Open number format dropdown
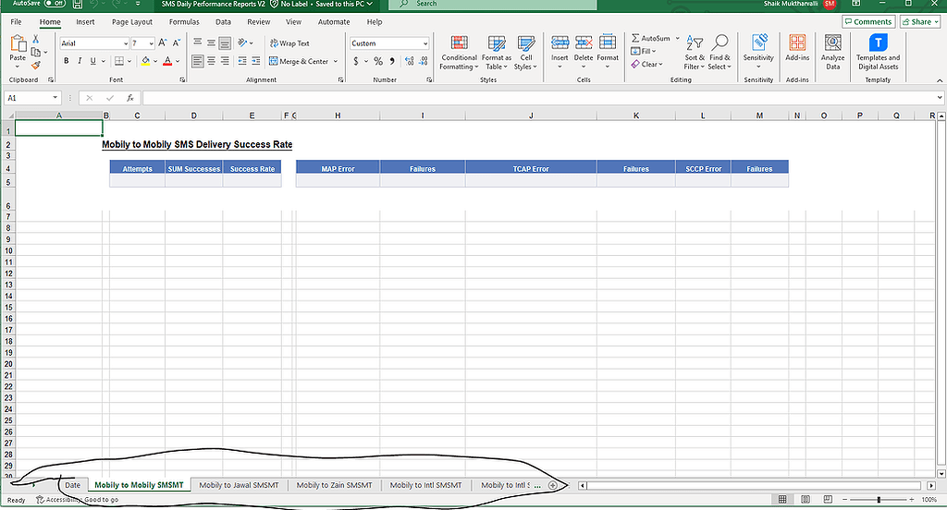 click(x=425, y=43)
